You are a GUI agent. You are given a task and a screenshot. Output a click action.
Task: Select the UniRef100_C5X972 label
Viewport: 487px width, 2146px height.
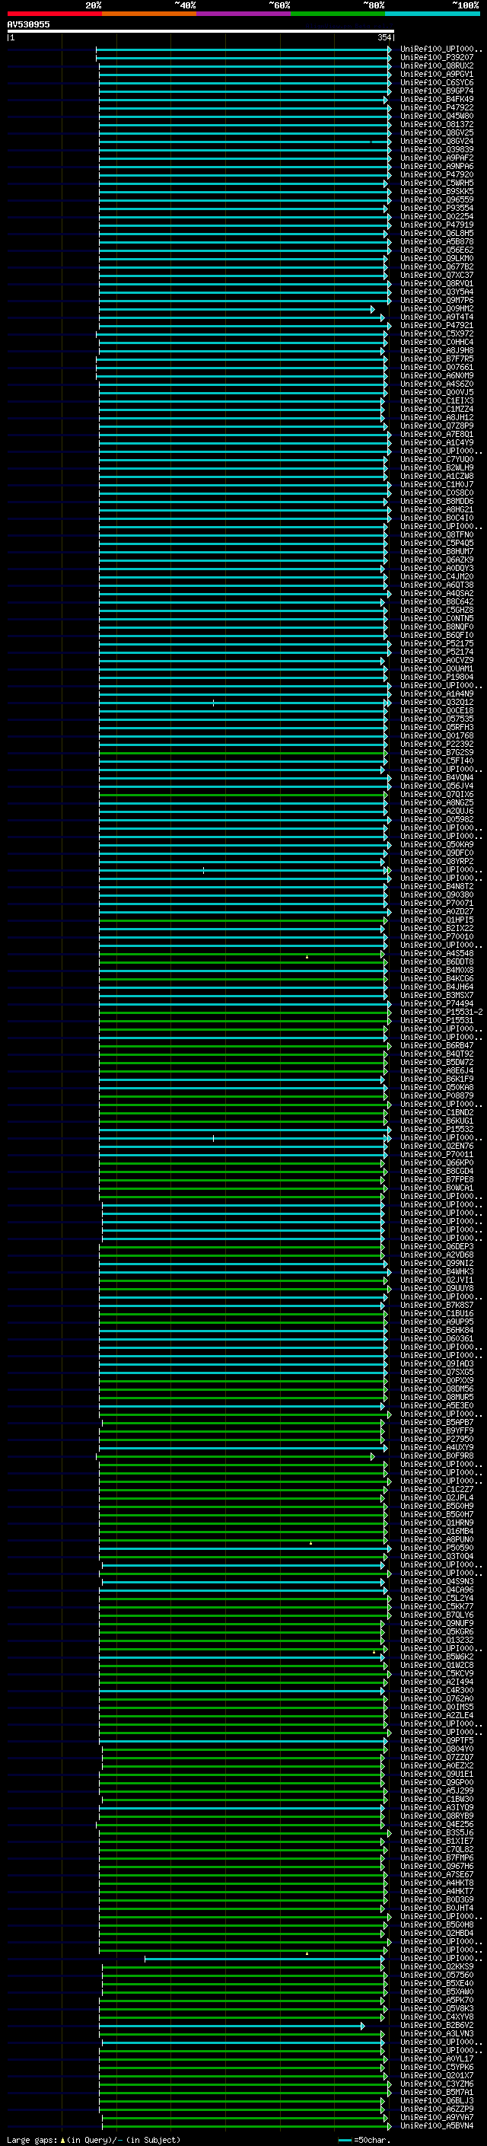[x=437, y=334]
